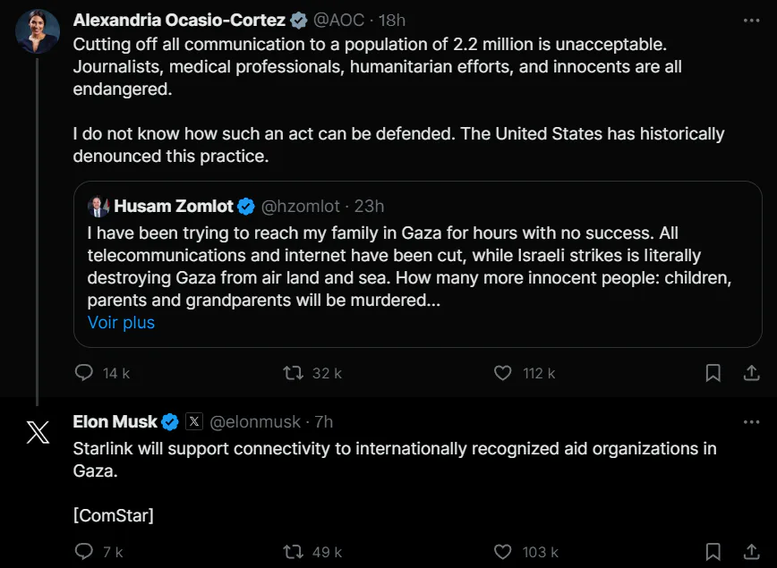Reply to Elon Musk's tweet
Viewport: 777px width, 568px height.
click(84, 551)
